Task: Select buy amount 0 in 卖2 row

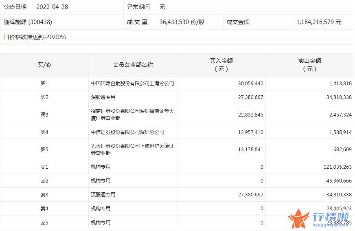Action: tap(262, 181)
